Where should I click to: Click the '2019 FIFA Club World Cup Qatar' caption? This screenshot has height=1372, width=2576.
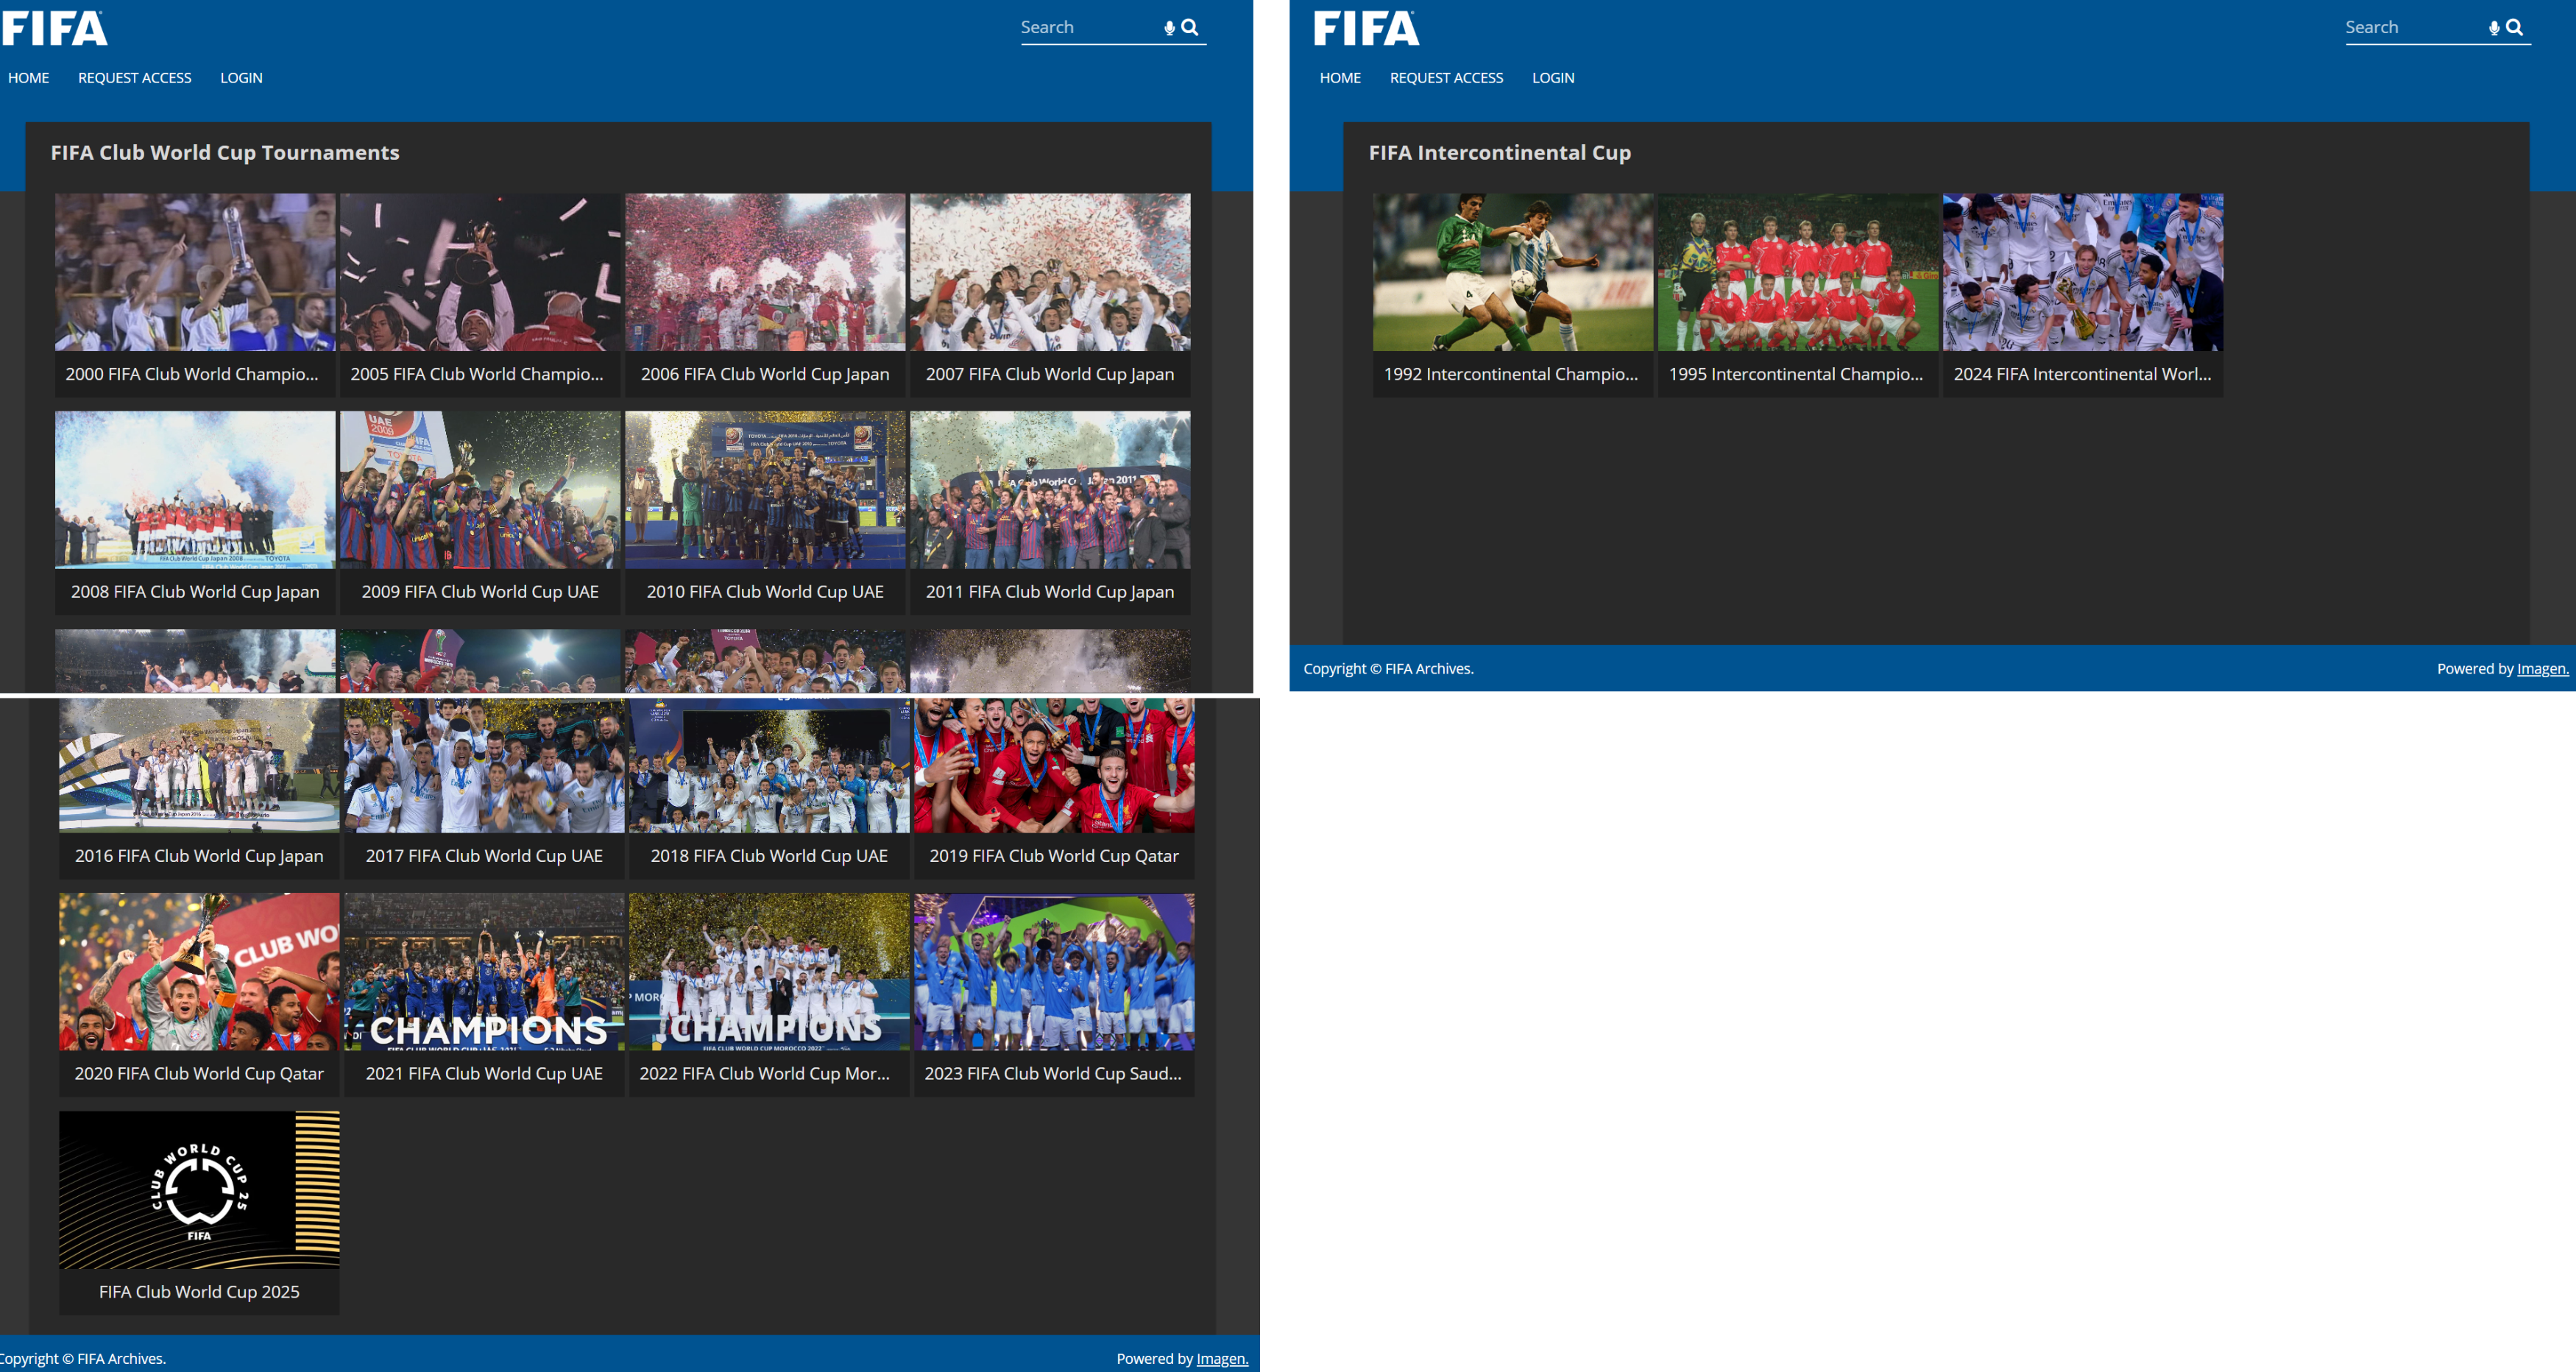tap(1054, 856)
